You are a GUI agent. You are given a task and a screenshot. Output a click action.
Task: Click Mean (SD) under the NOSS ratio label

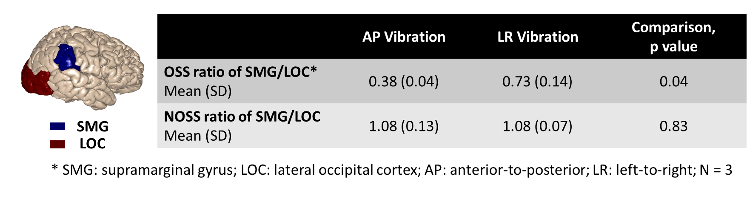tap(198, 136)
